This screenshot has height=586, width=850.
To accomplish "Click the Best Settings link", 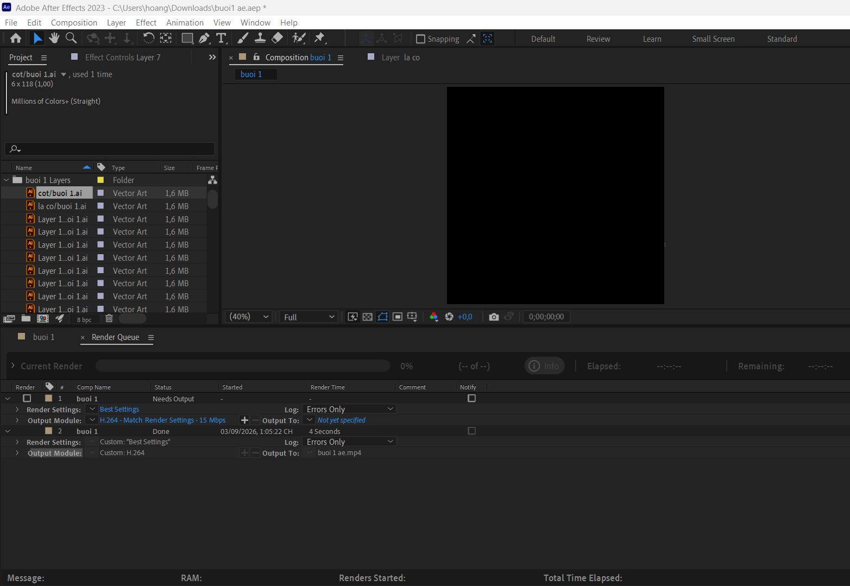I will tap(119, 409).
